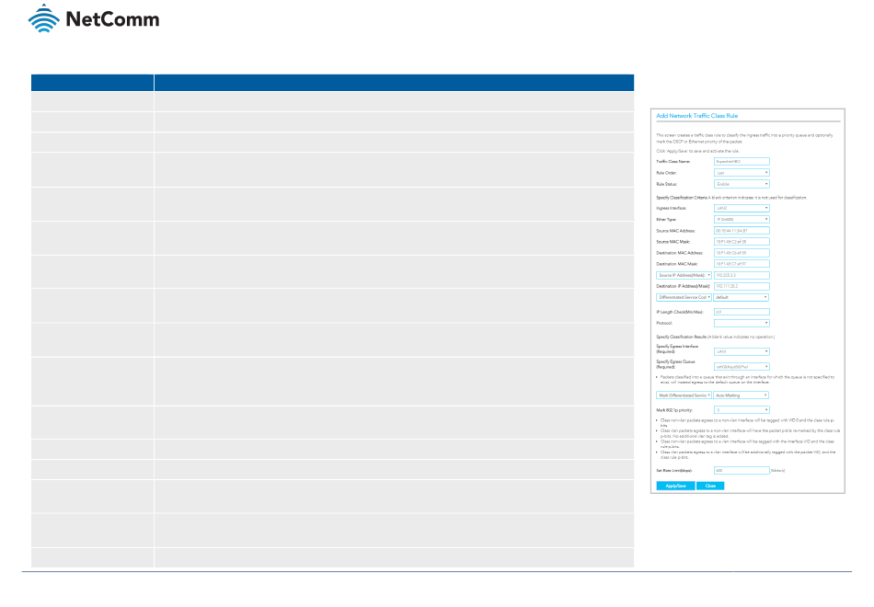Click the Traffic Class Name field
This screenshot has height=607, width=874.
741,160
